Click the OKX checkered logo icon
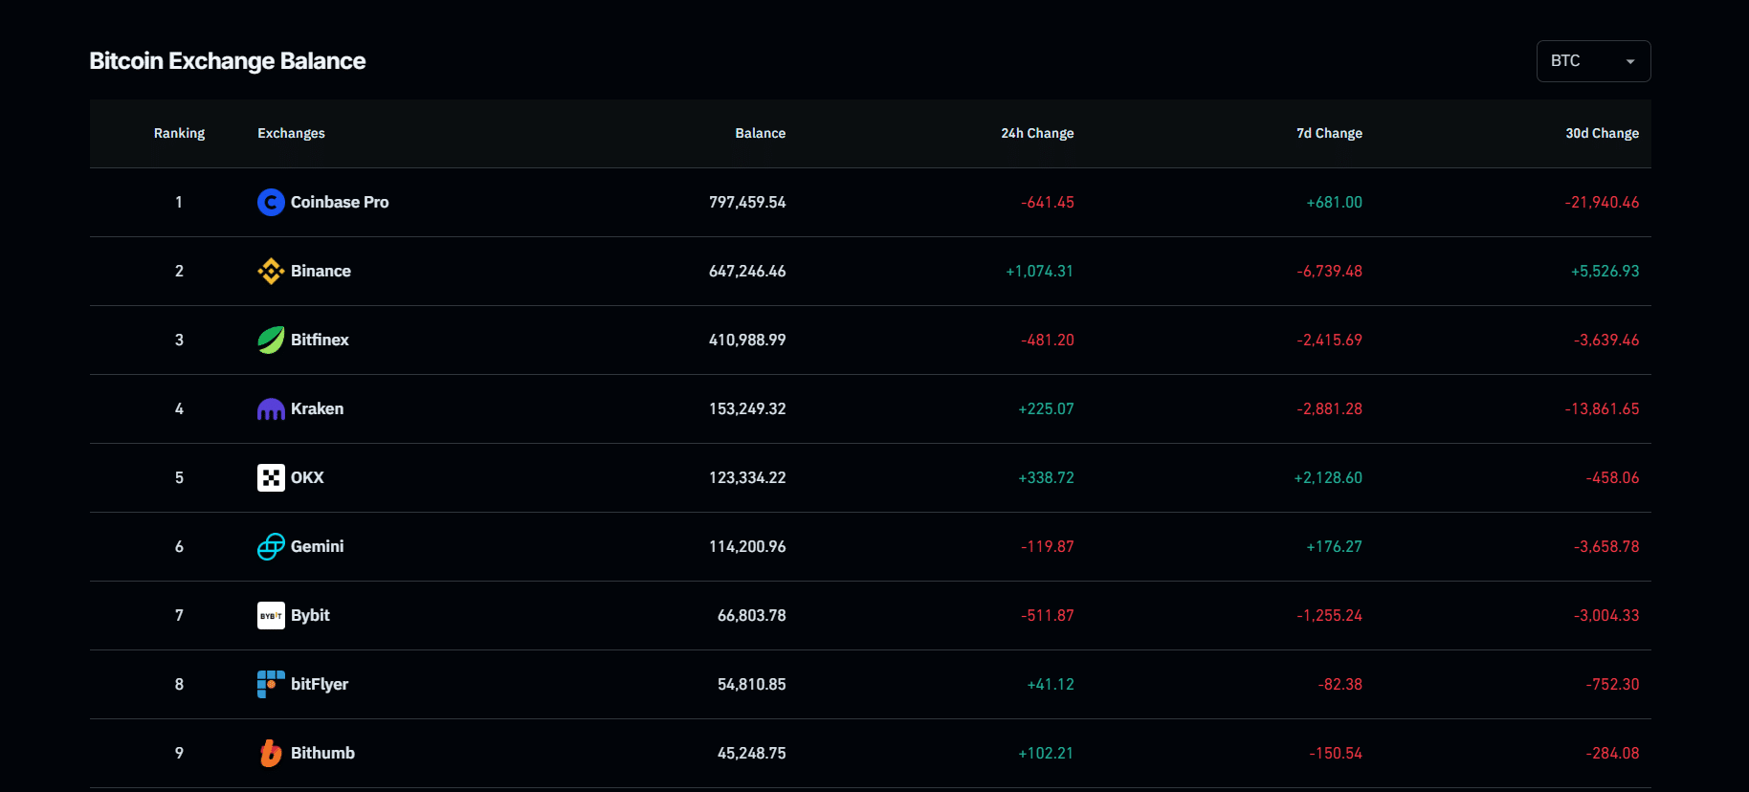The height and width of the screenshot is (792, 1749). 271,477
